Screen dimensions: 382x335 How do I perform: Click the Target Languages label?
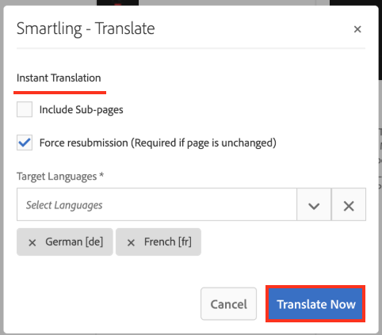[60, 177]
